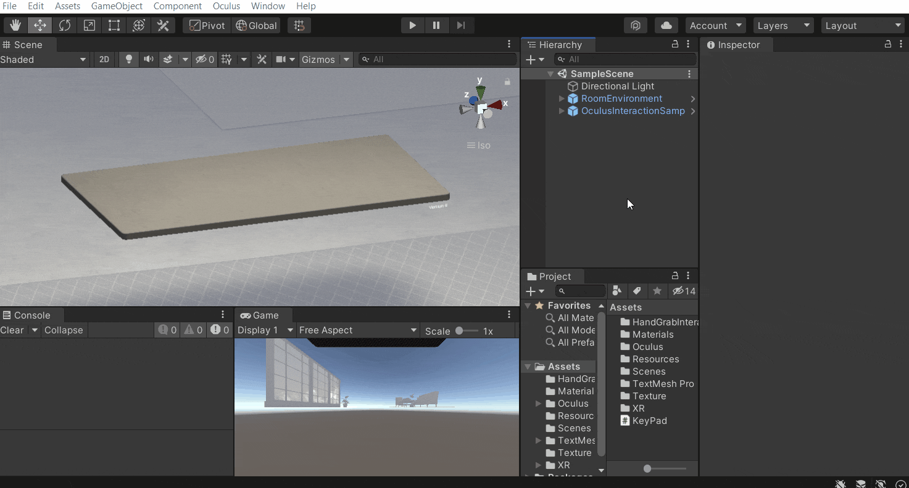Open Cloud services icon
909x488 pixels.
(x=666, y=25)
